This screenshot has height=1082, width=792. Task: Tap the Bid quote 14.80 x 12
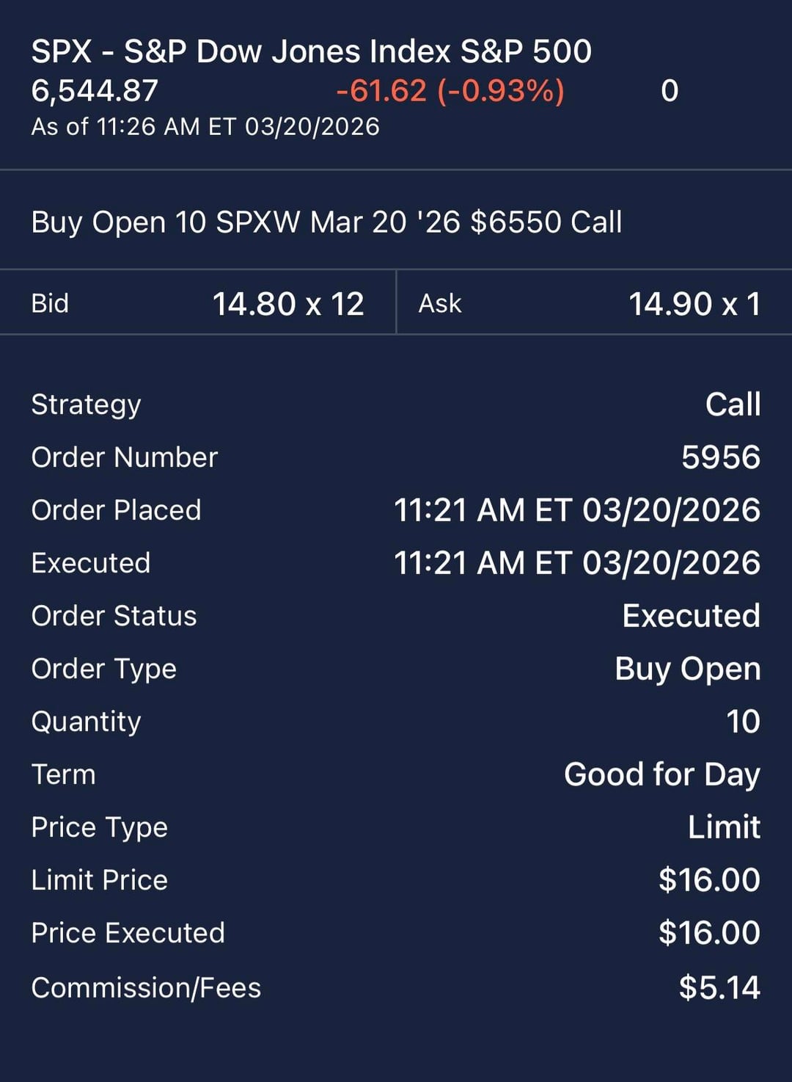click(287, 304)
